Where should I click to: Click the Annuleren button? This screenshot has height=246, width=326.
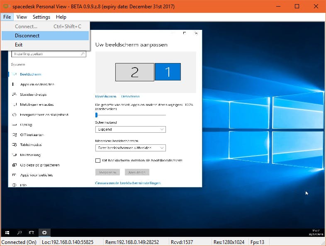click(x=137, y=172)
